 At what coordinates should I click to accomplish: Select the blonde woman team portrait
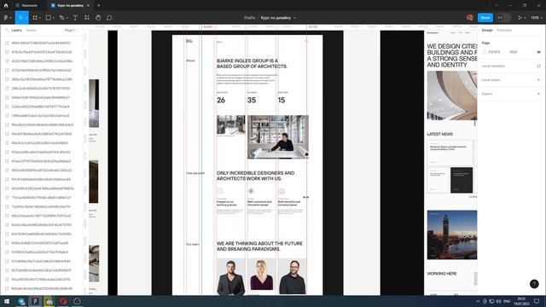point(262,275)
